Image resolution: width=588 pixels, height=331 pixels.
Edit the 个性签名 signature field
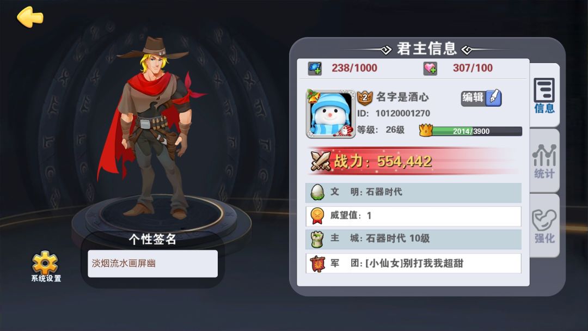pyautogui.click(x=152, y=263)
